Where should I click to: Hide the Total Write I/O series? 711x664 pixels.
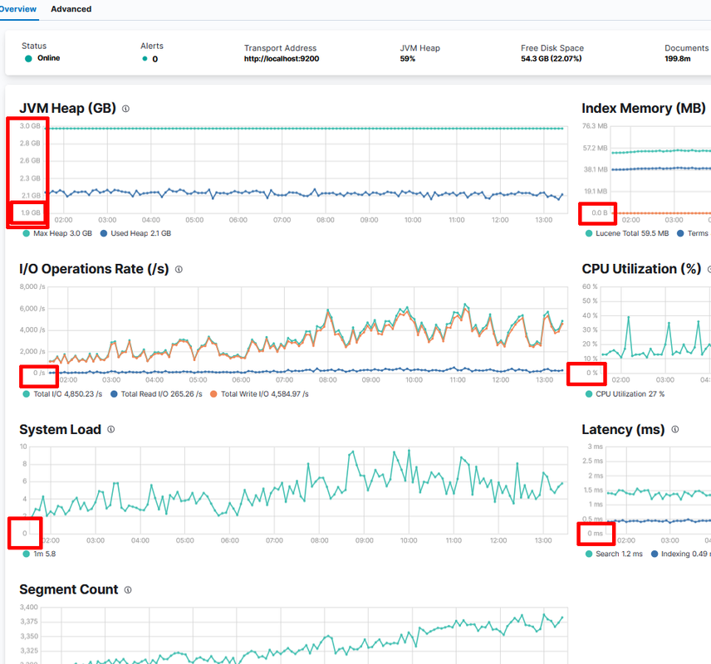[x=258, y=393]
